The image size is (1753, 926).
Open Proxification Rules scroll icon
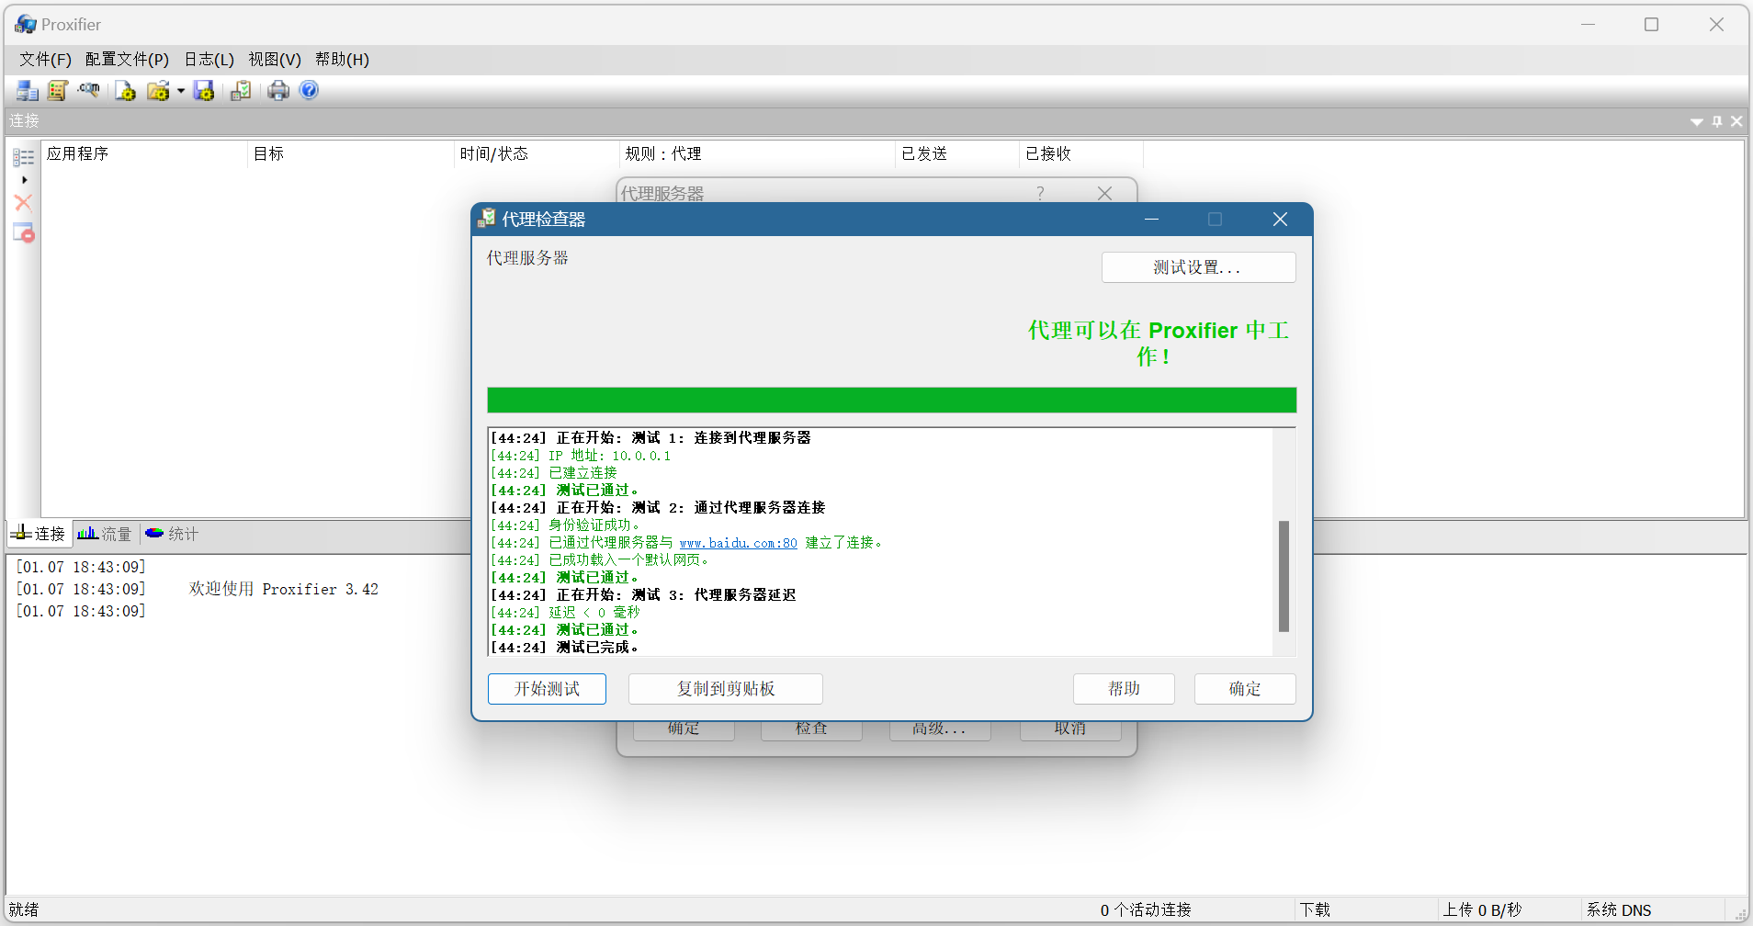point(57,90)
